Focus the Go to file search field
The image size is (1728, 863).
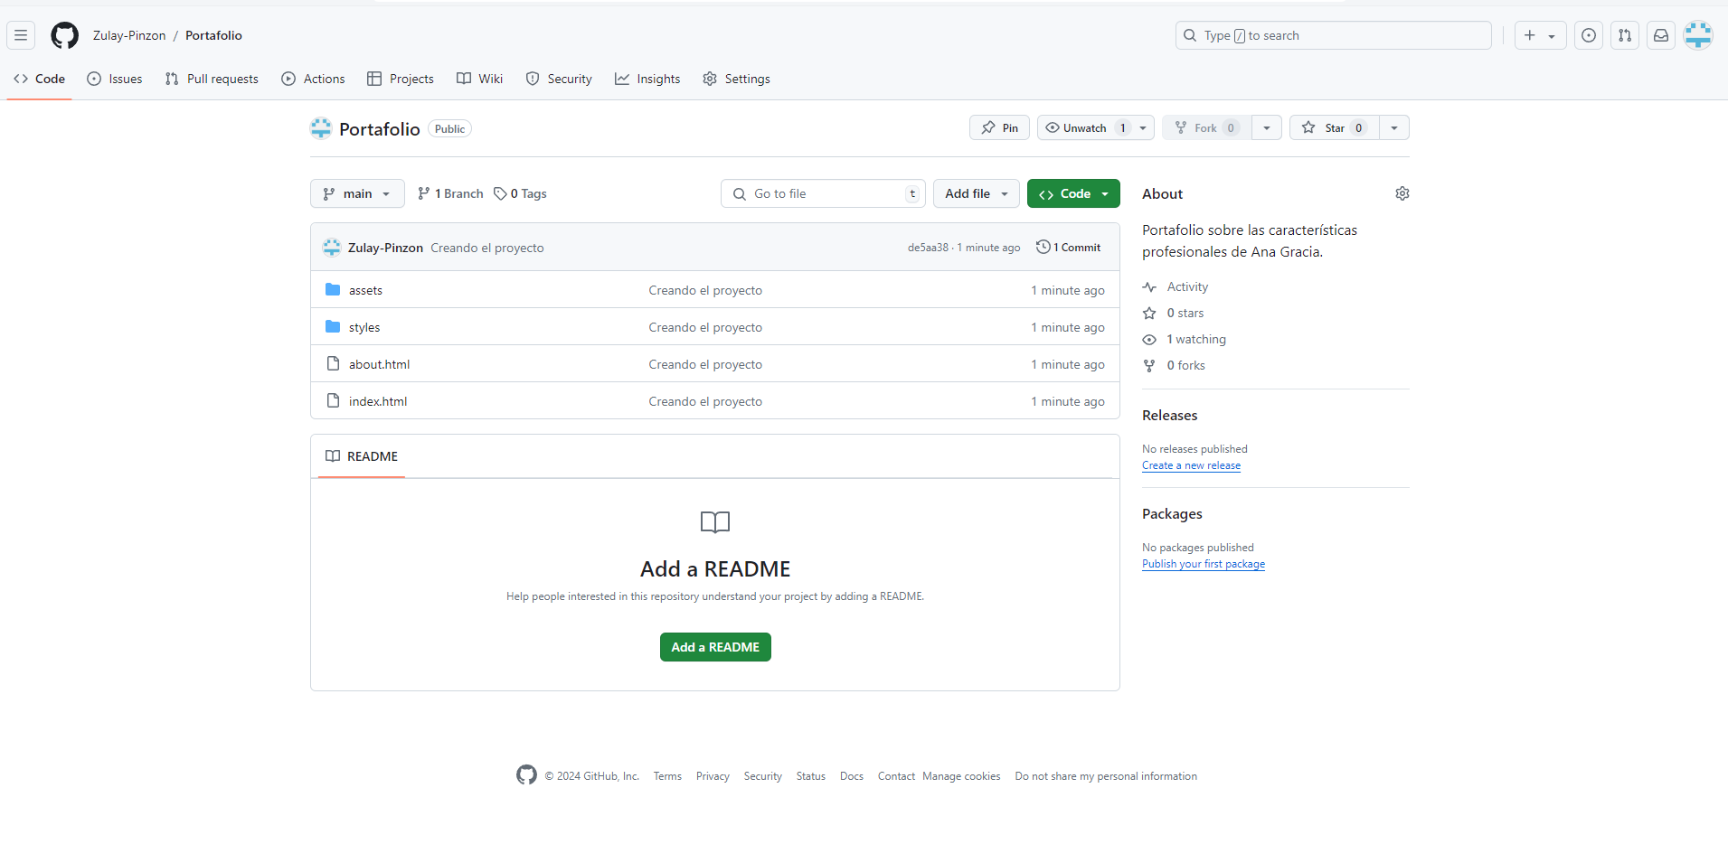[x=823, y=193]
